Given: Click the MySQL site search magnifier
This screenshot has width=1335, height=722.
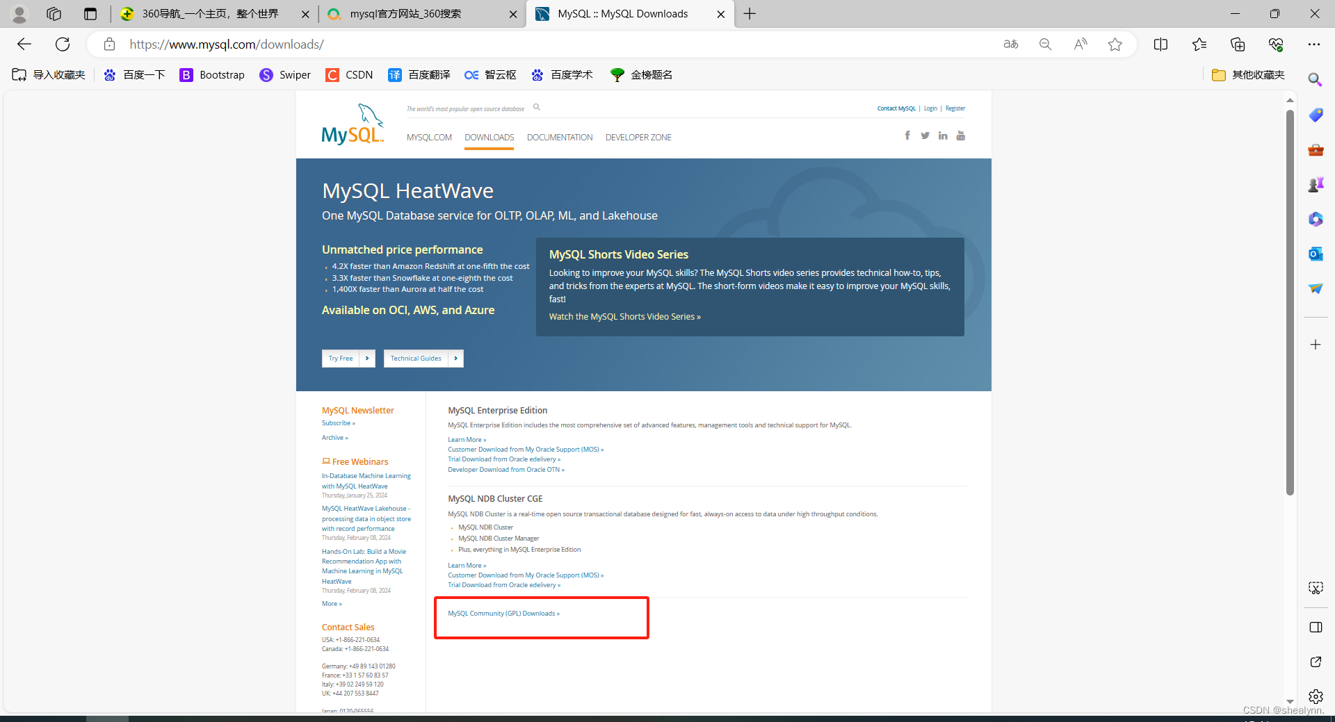Looking at the screenshot, I should [x=537, y=107].
